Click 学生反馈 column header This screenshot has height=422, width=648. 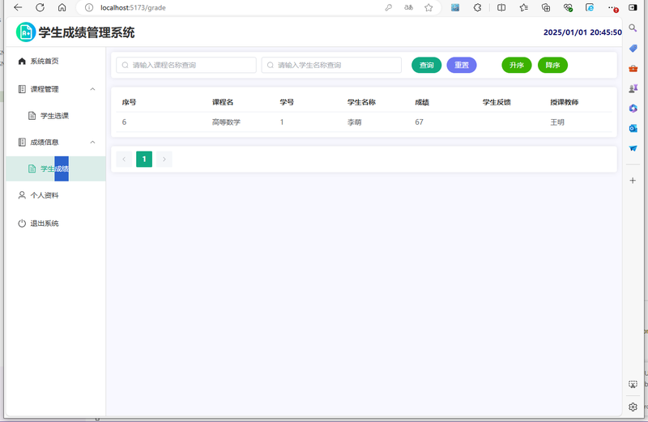point(497,102)
